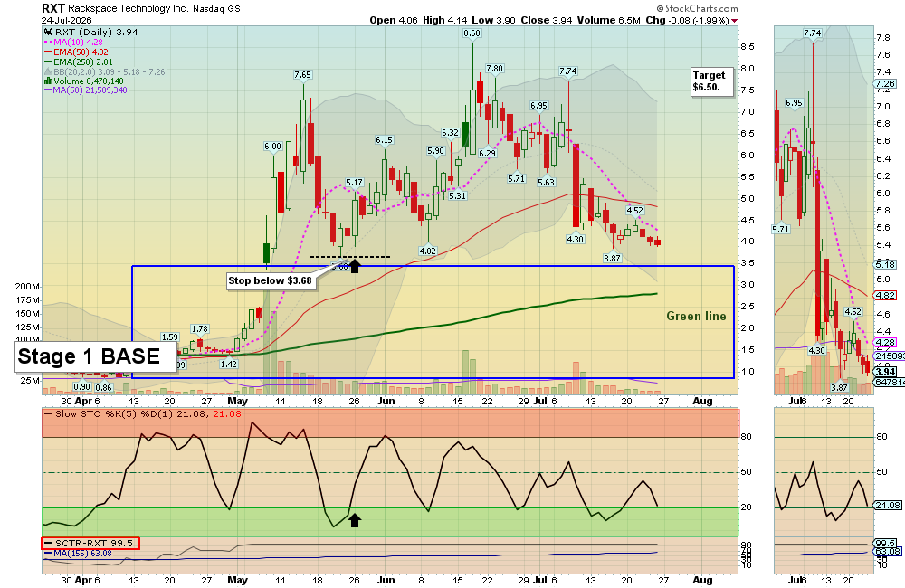The width and height of the screenshot is (905, 588).
Task: Click the Chg -0.08 (-1.99%) value
Action: pyautogui.click(x=687, y=20)
